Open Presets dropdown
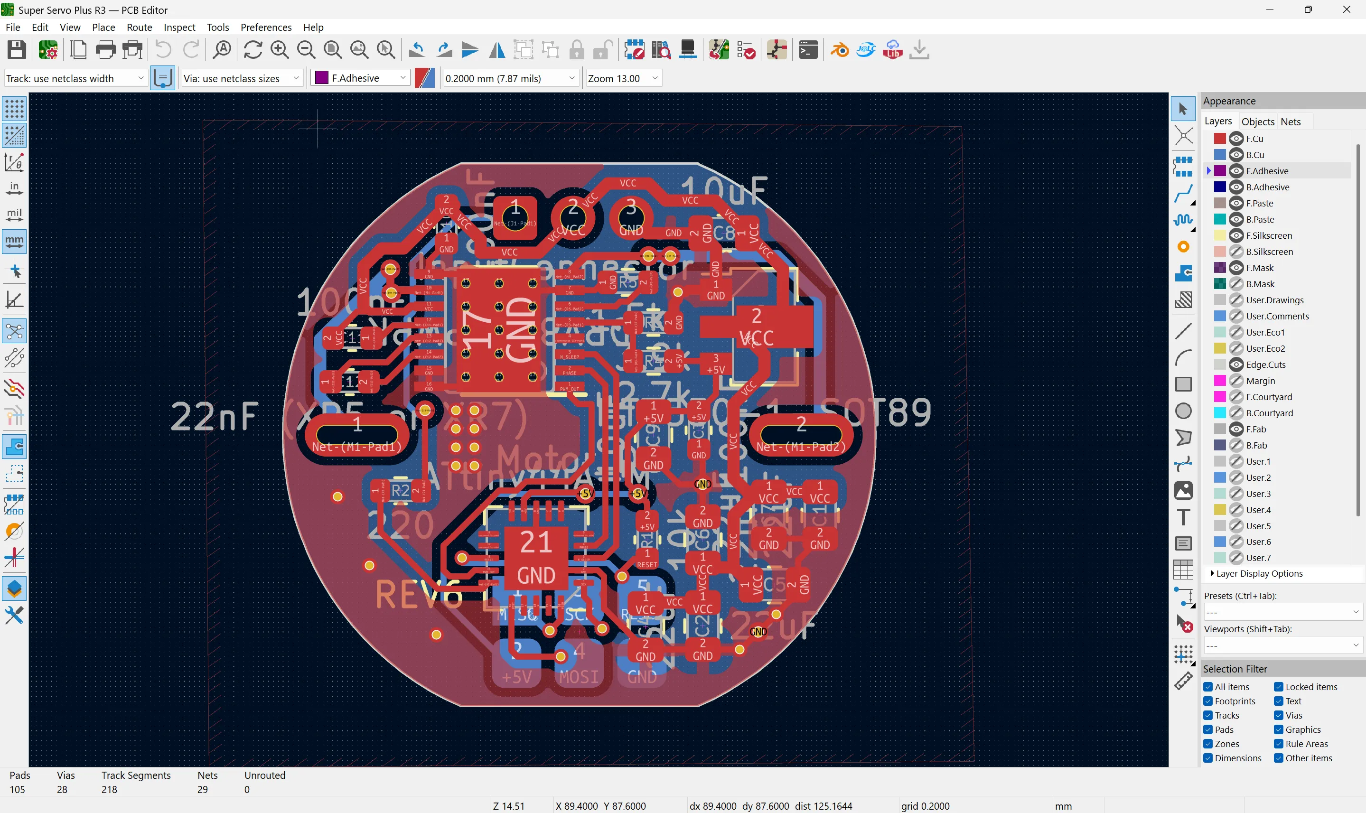1366x813 pixels. click(1283, 612)
